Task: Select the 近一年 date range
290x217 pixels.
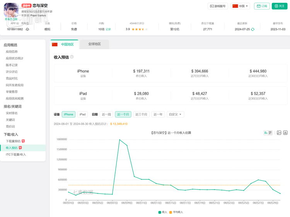Action: click(x=158, y=114)
